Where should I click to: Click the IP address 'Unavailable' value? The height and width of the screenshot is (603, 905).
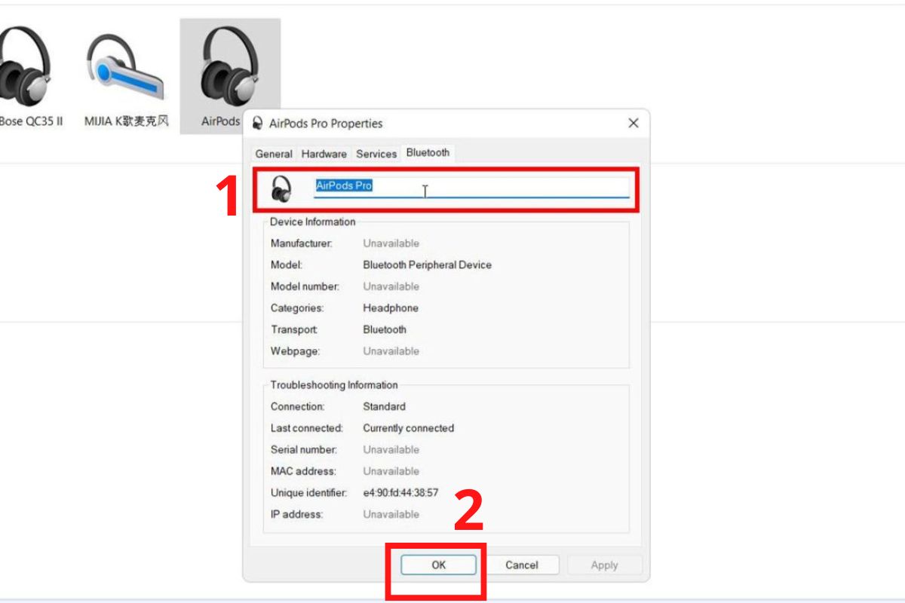(391, 514)
